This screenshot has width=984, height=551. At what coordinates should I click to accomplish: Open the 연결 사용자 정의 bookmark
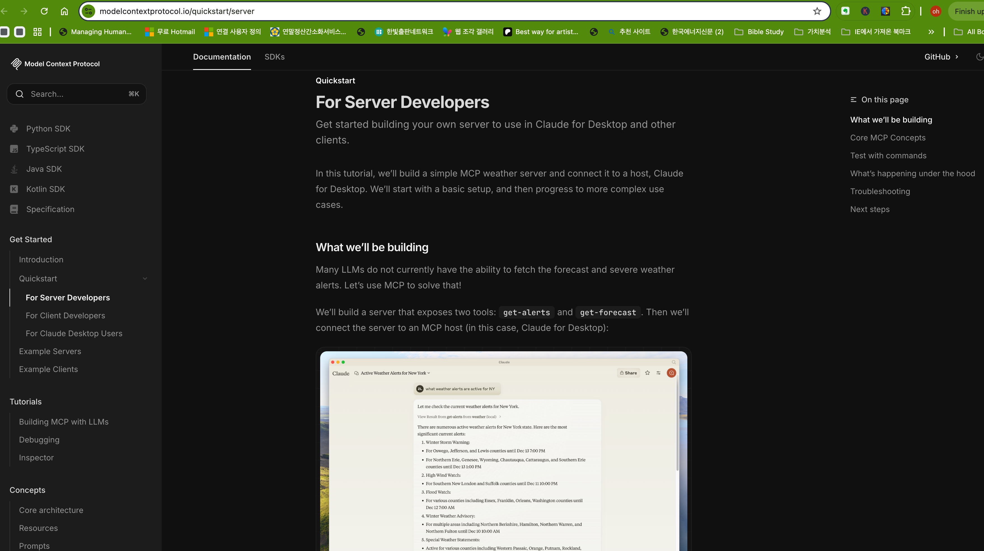[x=233, y=32]
